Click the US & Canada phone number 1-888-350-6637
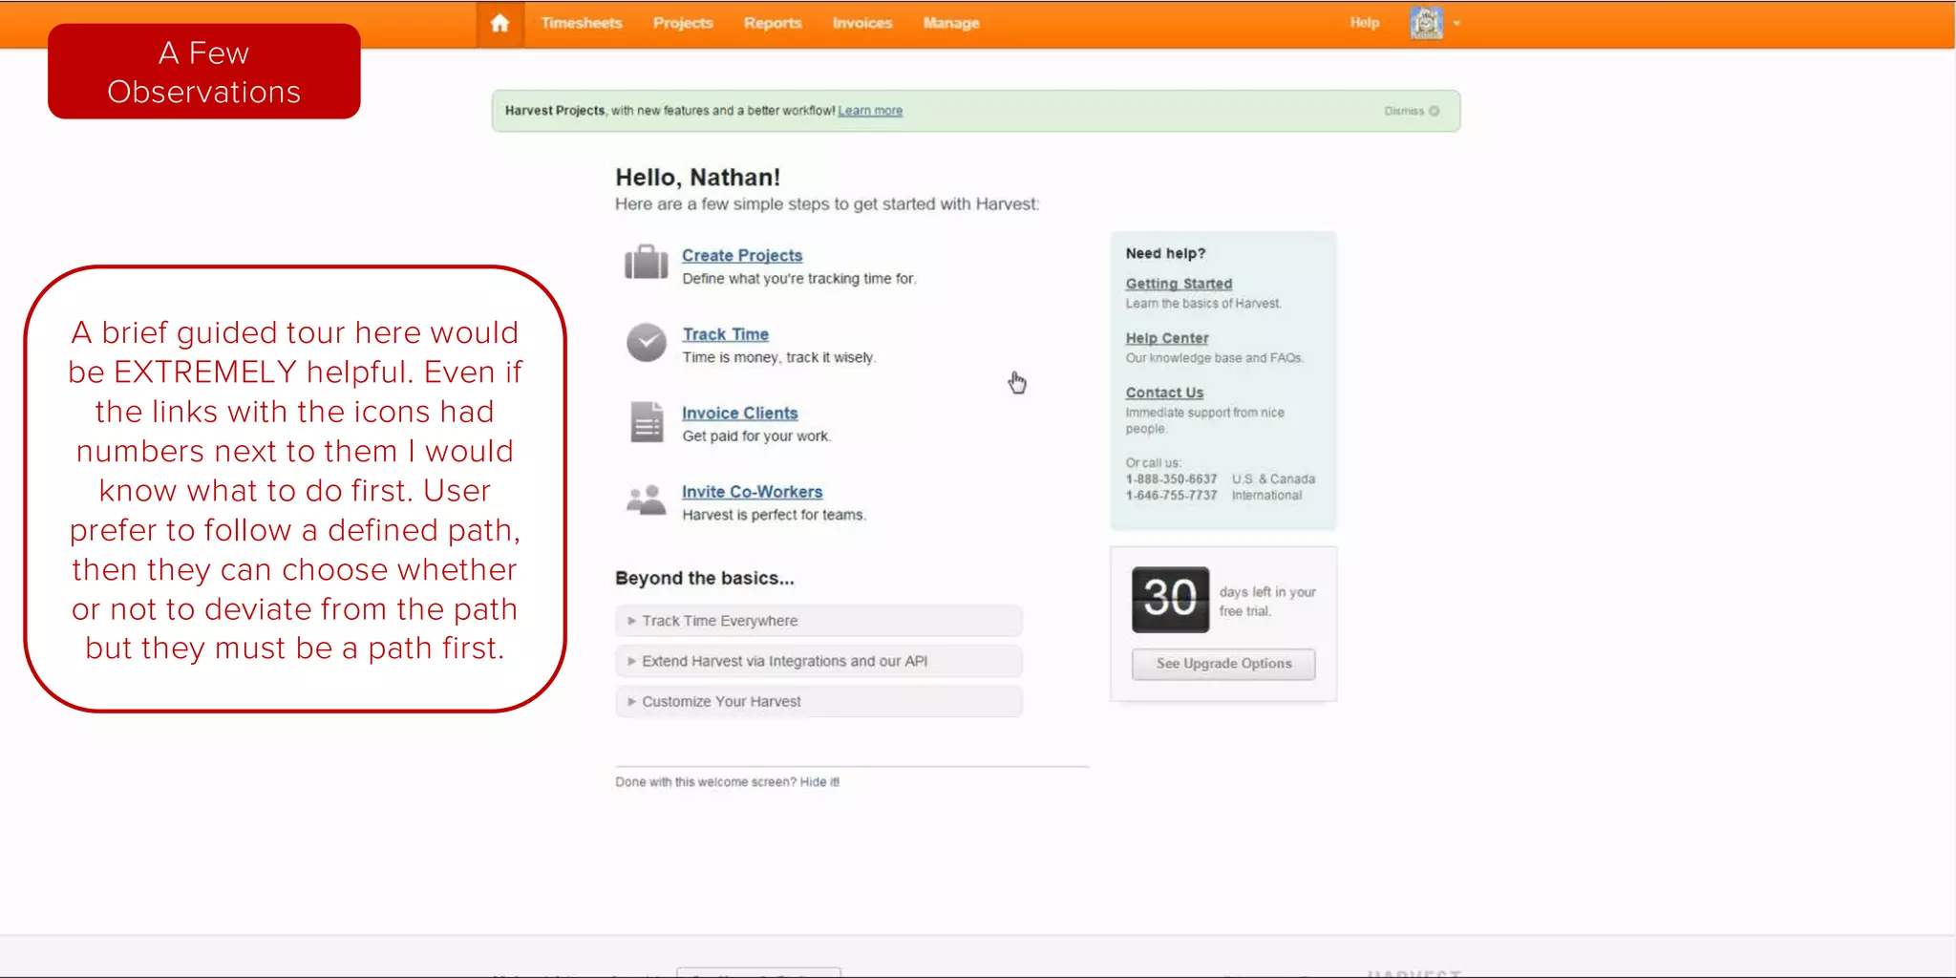The image size is (1956, 978). click(1171, 479)
